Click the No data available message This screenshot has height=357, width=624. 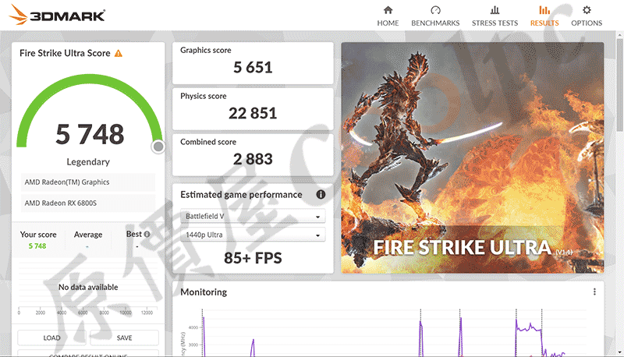point(88,287)
